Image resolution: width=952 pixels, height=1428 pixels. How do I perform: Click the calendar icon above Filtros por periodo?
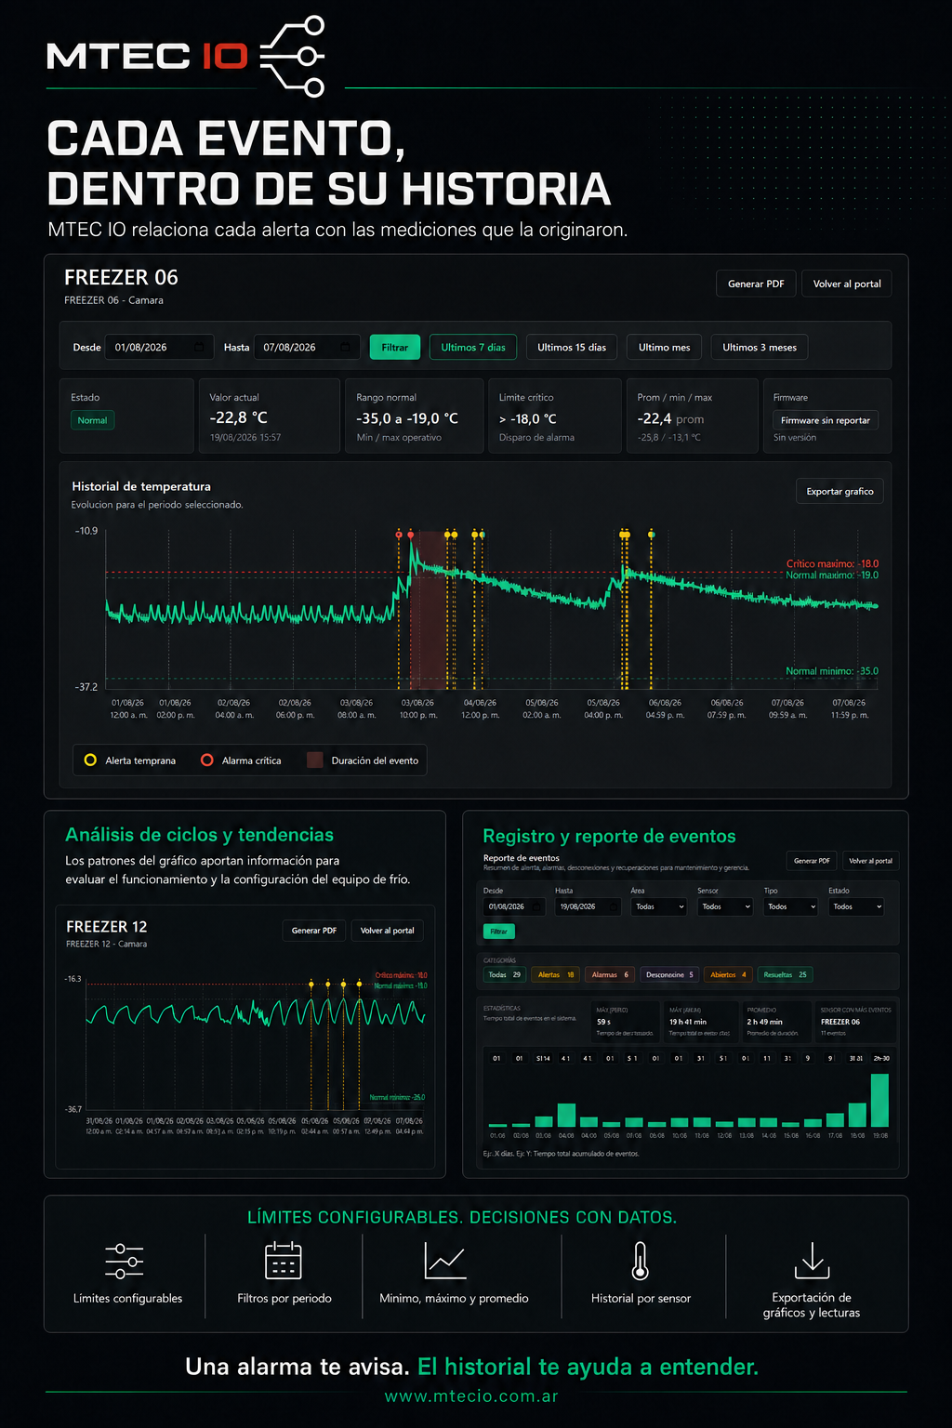(284, 1260)
